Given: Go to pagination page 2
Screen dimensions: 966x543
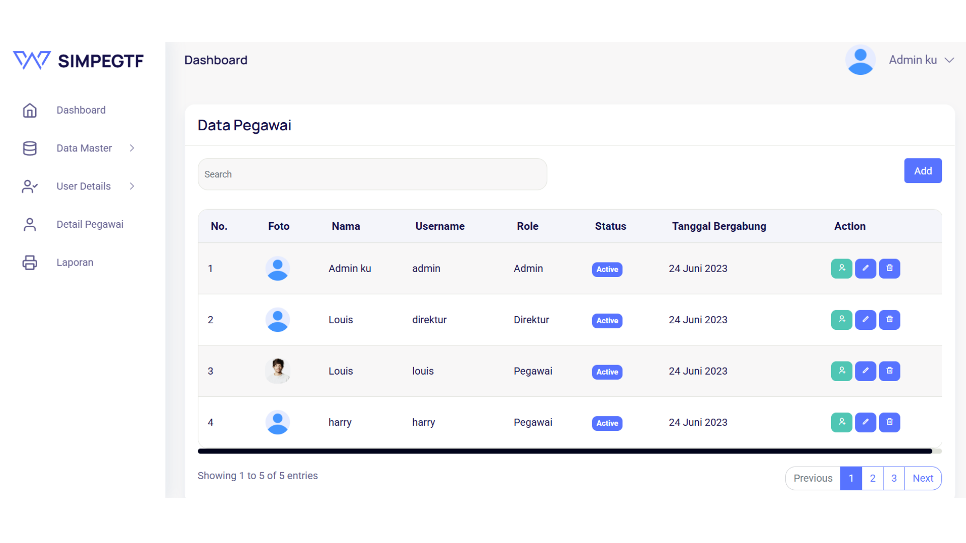Looking at the screenshot, I should pos(872,478).
